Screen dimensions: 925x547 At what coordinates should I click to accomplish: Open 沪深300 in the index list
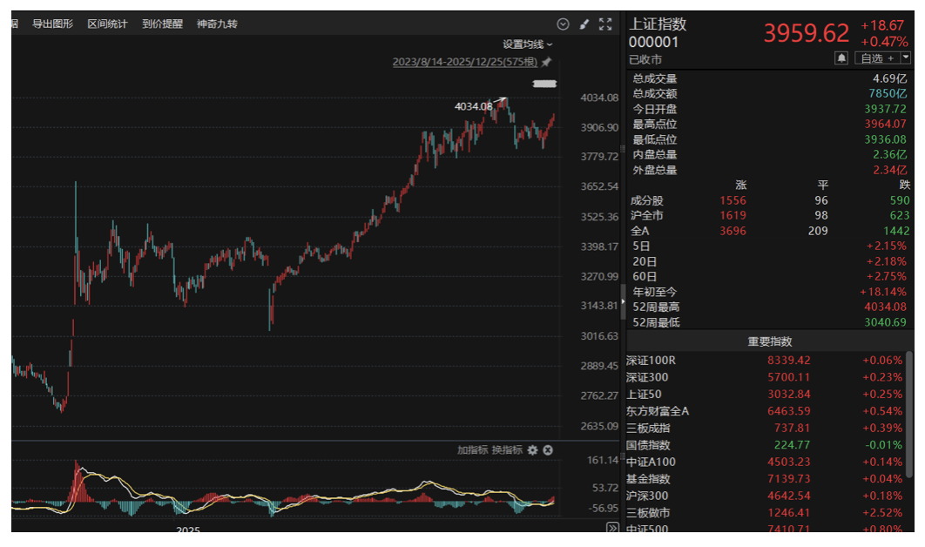pyautogui.click(x=649, y=496)
